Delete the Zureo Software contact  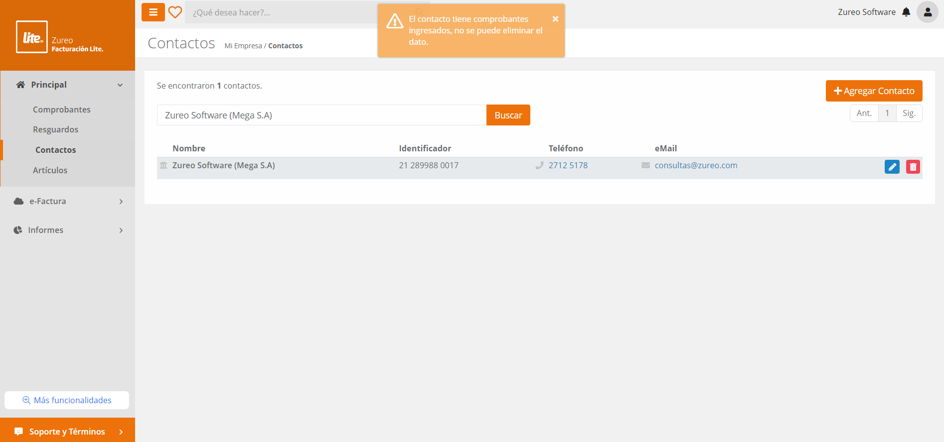913,167
